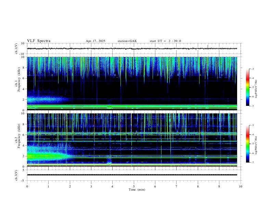
Task: Click the ch.3 voltage trace band
Action: pos(132,175)
